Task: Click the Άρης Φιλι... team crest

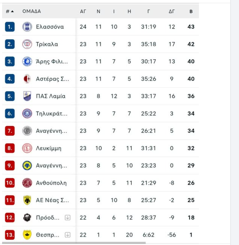Action: (x=27, y=61)
